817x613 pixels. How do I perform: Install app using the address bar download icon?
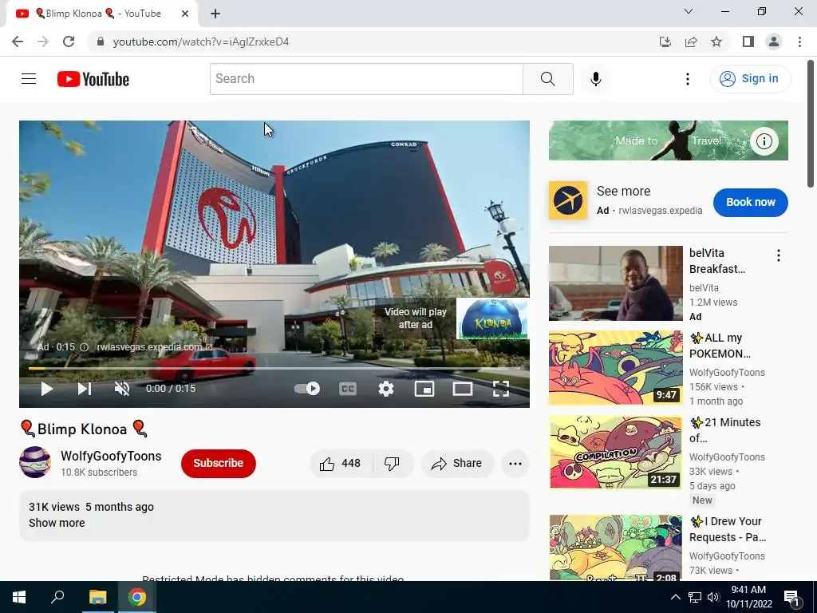[665, 42]
